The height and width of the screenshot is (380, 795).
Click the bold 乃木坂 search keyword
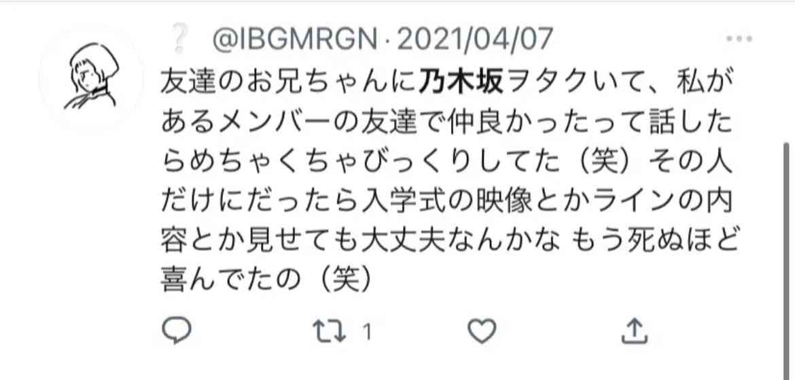click(461, 83)
